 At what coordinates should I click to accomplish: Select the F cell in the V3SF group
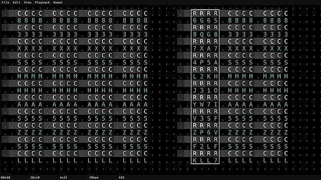tap(216, 119)
